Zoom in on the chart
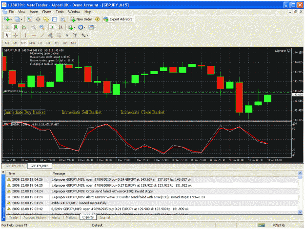 pyautogui.click(x=34, y=27)
